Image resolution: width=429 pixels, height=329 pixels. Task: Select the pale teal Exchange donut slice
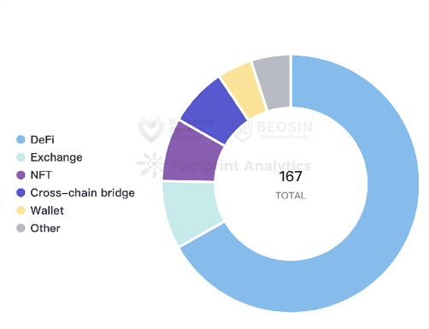tap(191, 211)
